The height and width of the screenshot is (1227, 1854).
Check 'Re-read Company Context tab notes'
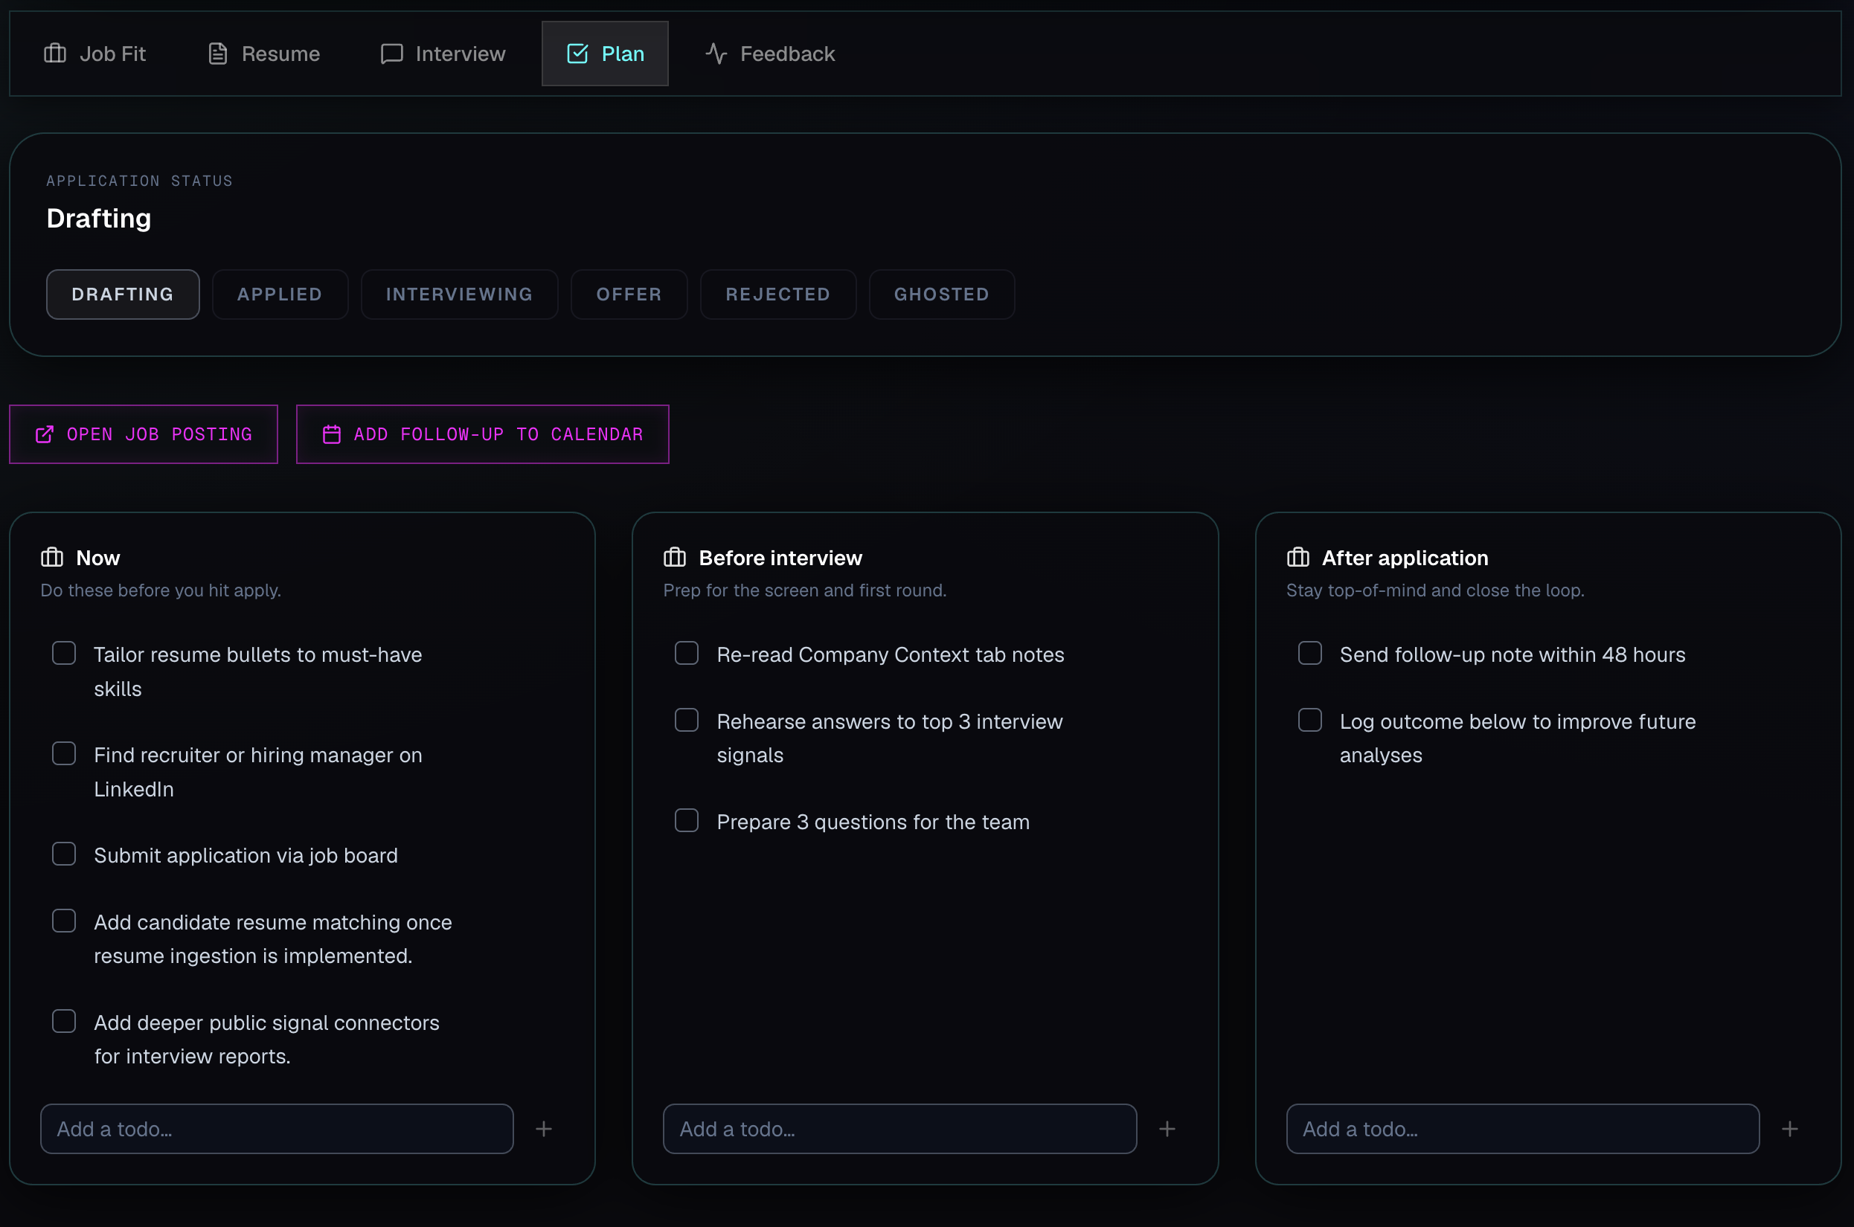click(687, 654)
